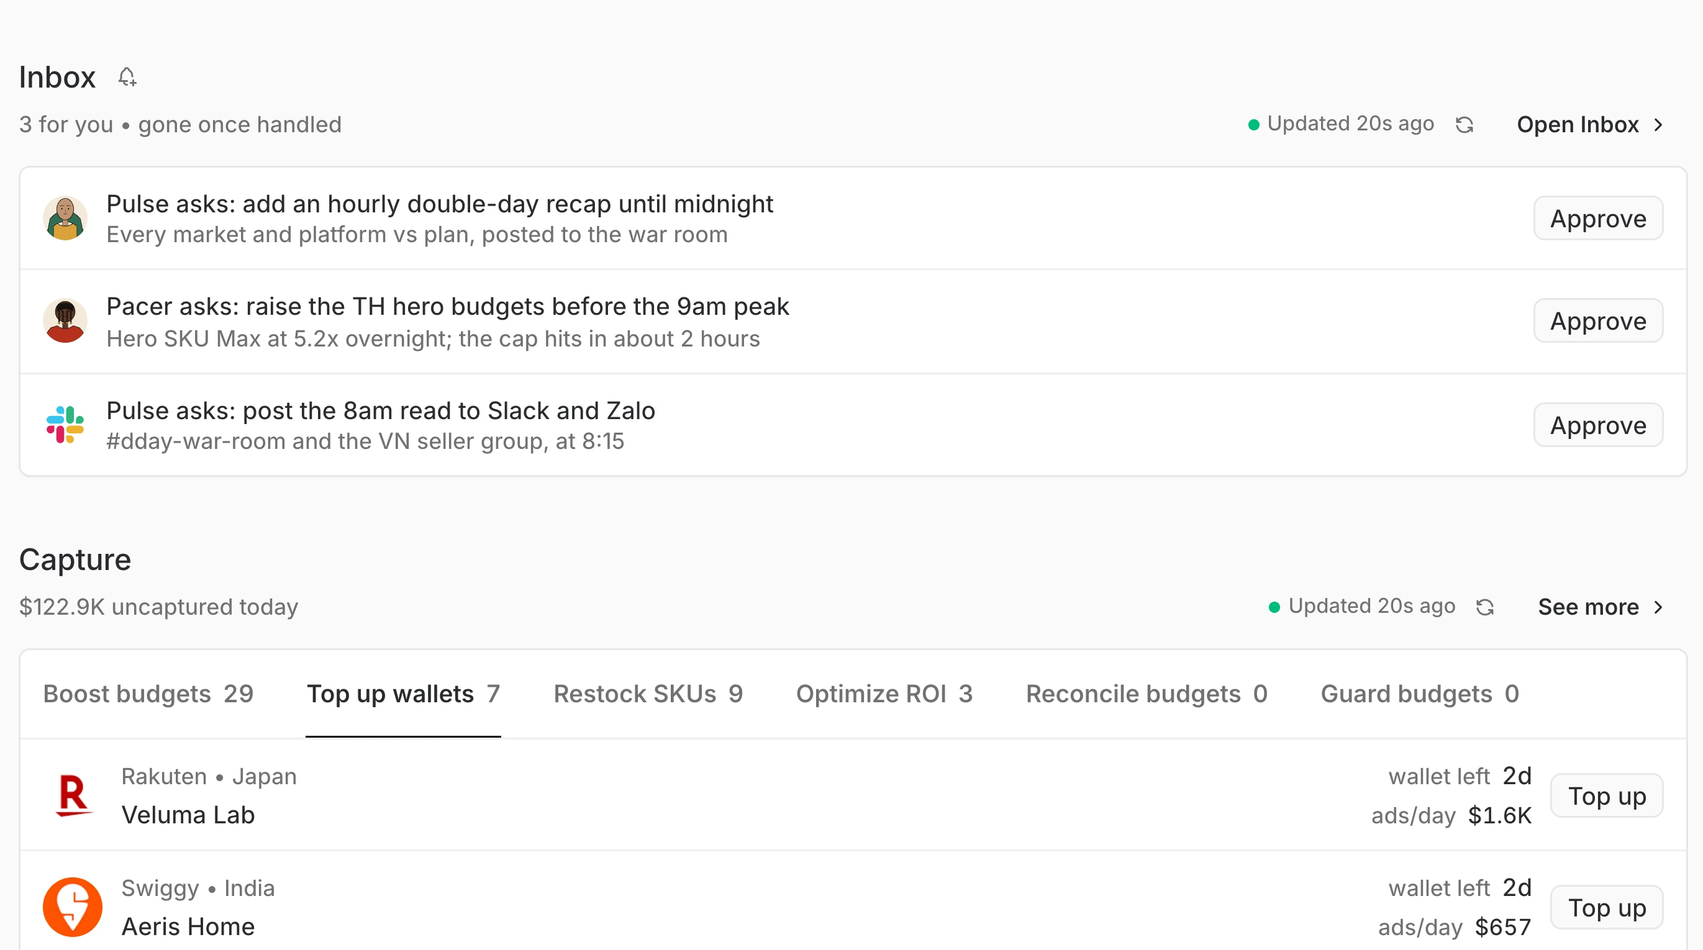Switch to the Boost budgets tab
The height and width of the screenshot is (950, 1703).
pos(148,694)
